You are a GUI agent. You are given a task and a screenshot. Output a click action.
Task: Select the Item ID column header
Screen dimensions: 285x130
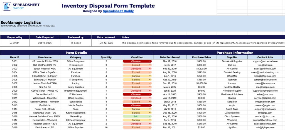tap(14, 57)
